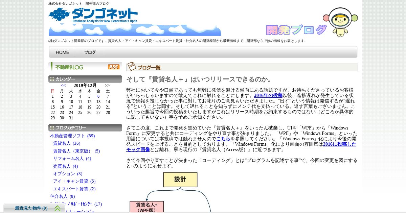Open リフォーム名人 (4) category
The image size is (406, 213).
pyautogui.click(x=72, y=159)
